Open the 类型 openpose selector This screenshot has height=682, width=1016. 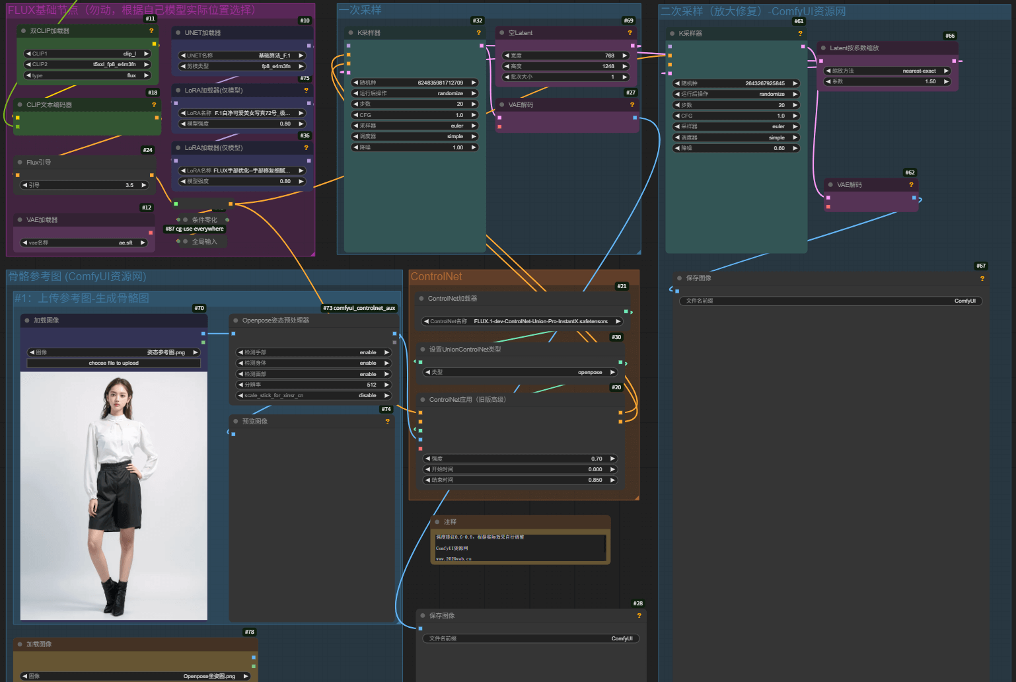tap(520, 372)
